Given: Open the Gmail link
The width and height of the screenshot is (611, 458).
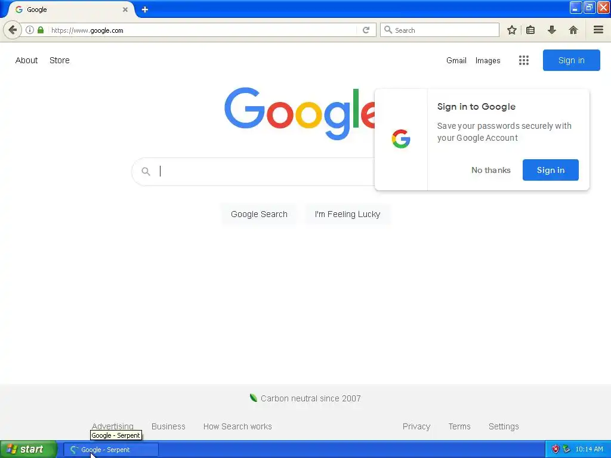Looking at the screenshot, I should [x=456, y=60].
